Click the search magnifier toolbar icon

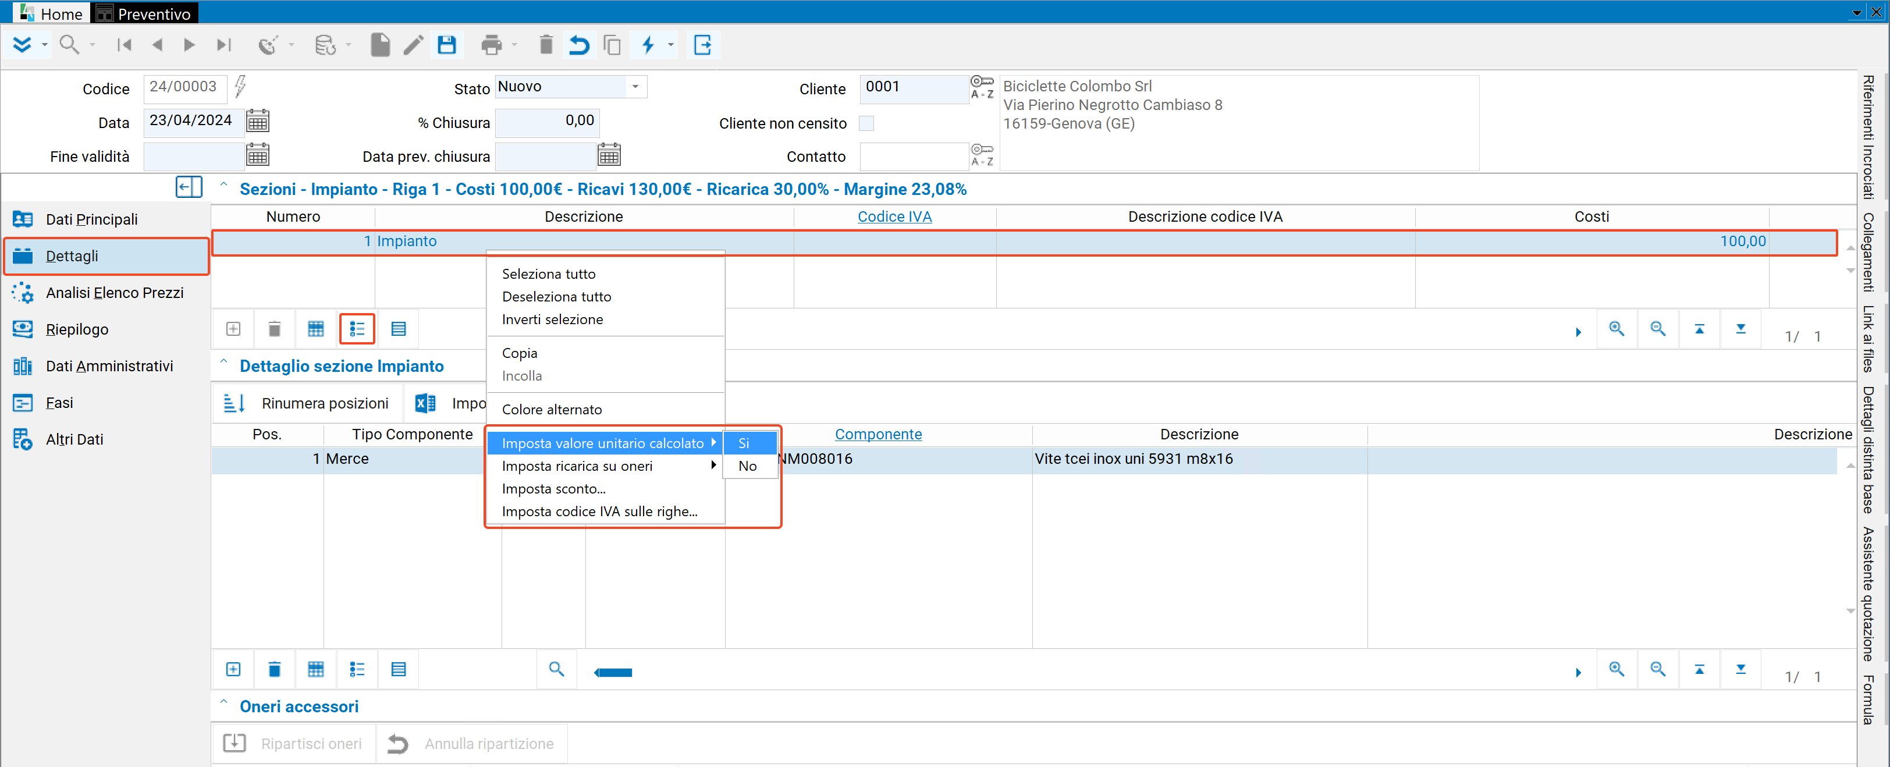[69, 45]
